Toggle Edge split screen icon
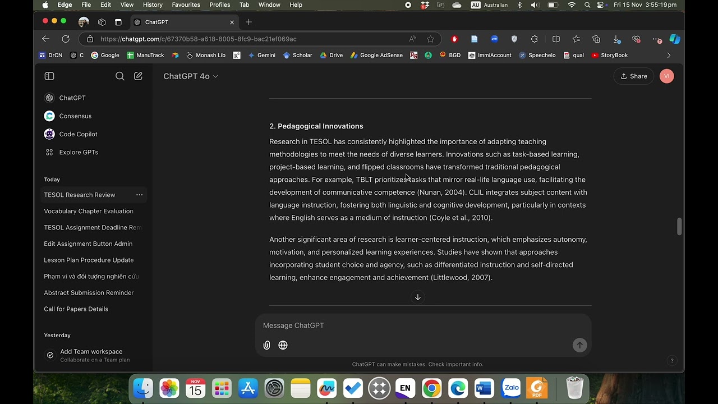The width and height of the screenshot is (718, 404). 556,39
